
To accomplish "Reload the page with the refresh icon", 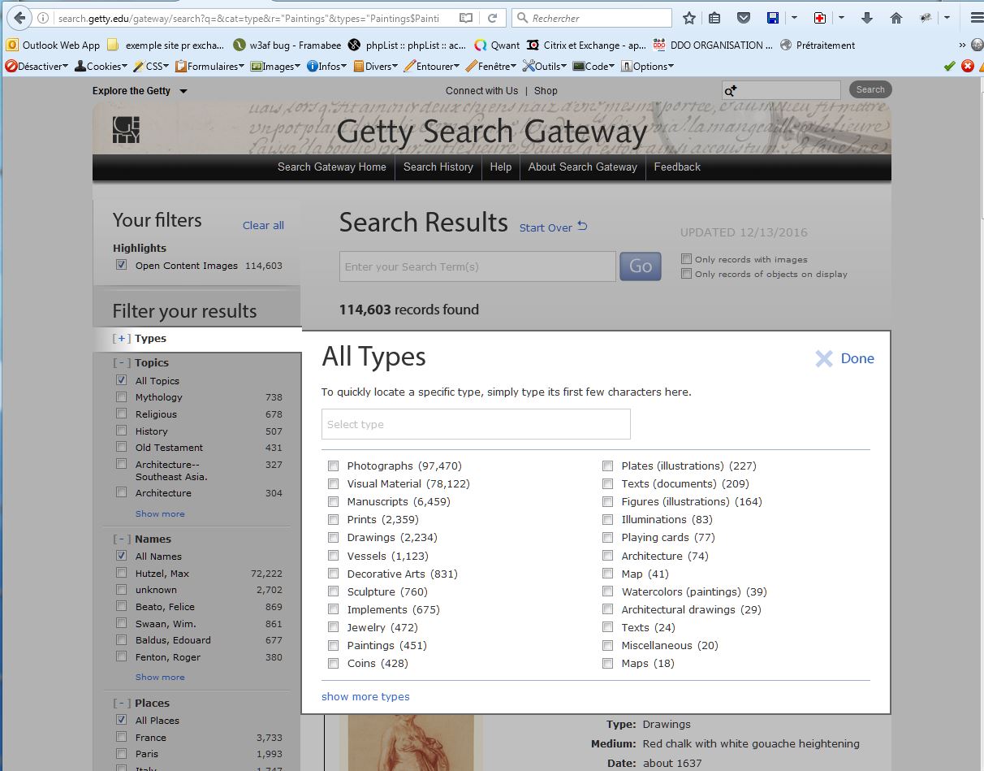I will coord(492,18).
